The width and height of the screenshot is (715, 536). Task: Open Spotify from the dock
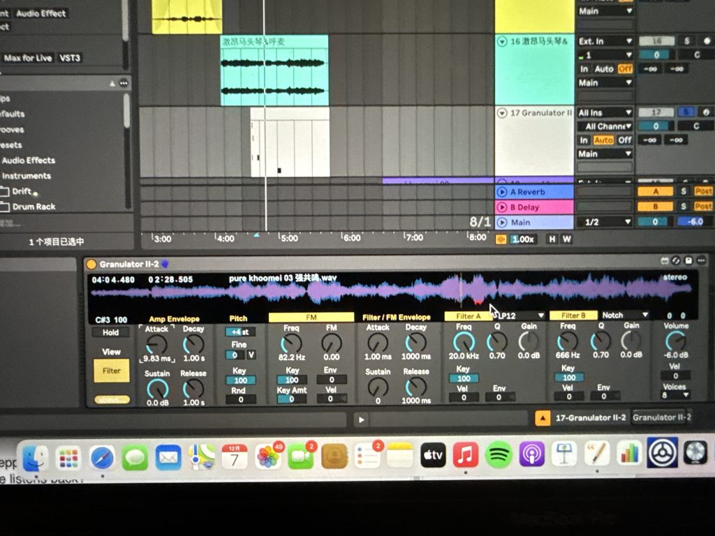click(x=498, y=455)
